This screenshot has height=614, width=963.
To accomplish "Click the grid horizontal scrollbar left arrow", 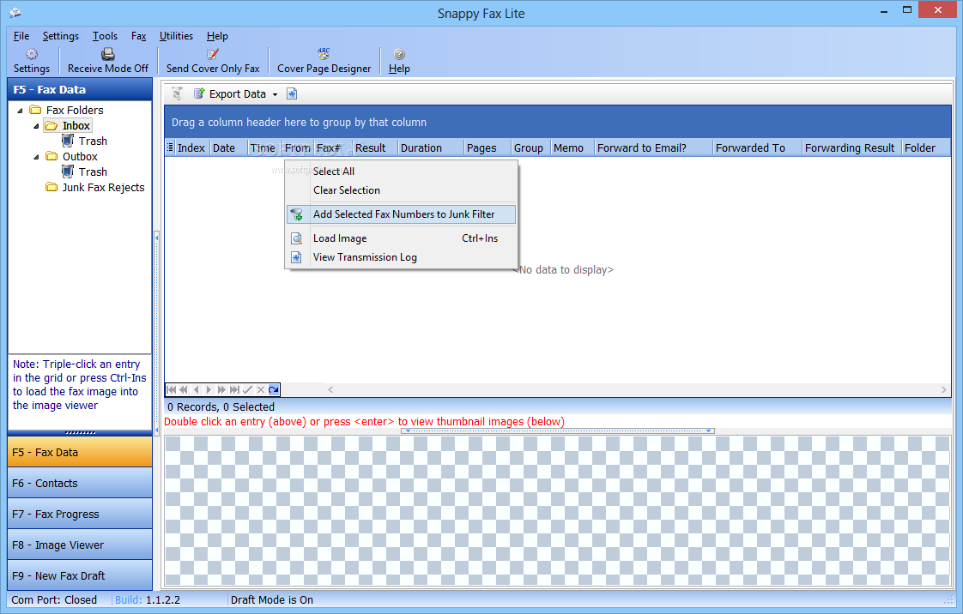I will (x=330, y=389).
